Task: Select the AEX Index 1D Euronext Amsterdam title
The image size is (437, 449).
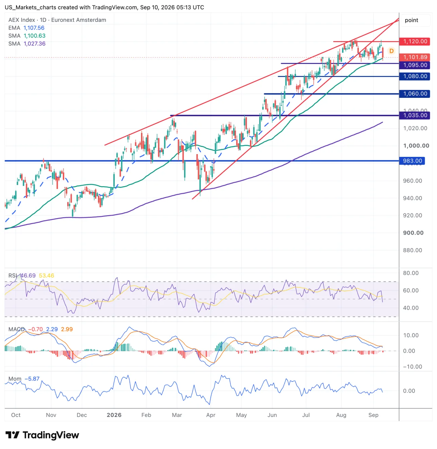Action: [57, 20]
